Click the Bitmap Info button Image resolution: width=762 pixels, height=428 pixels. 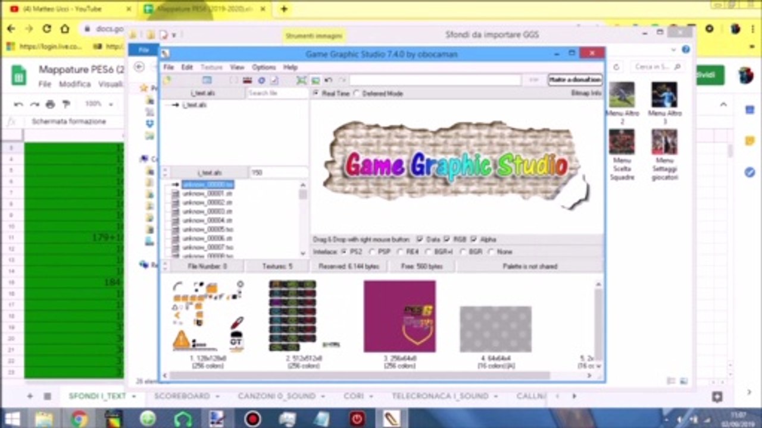point(586,93)
